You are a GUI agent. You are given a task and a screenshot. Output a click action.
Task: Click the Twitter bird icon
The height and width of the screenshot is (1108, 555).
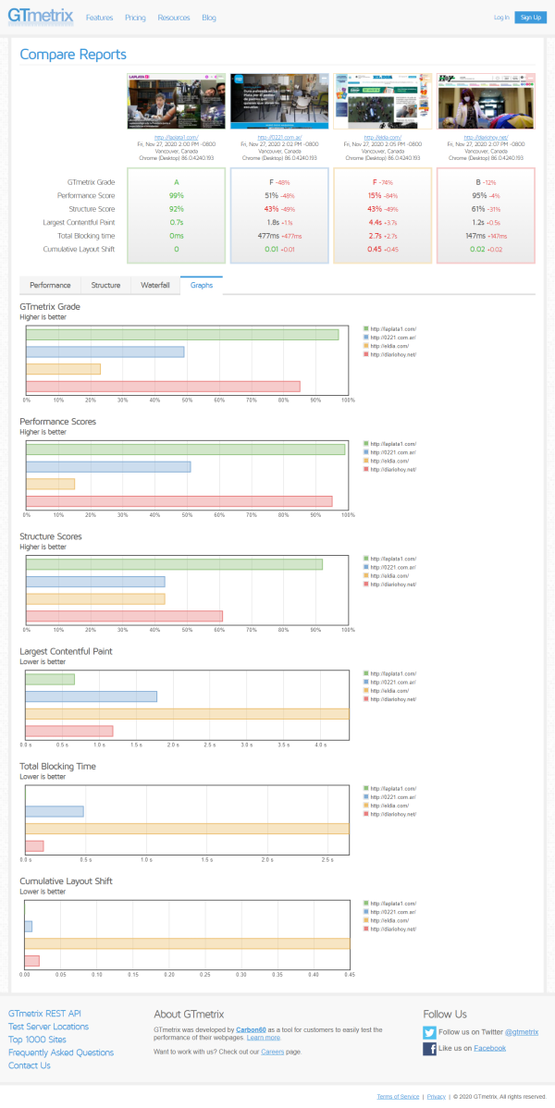[x=429, y=1032]
